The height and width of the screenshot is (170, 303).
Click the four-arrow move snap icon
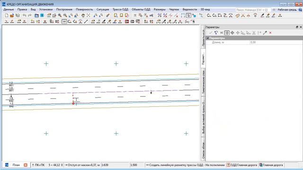click(232, 33)
